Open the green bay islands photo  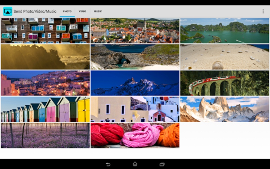tap(225, 30)
